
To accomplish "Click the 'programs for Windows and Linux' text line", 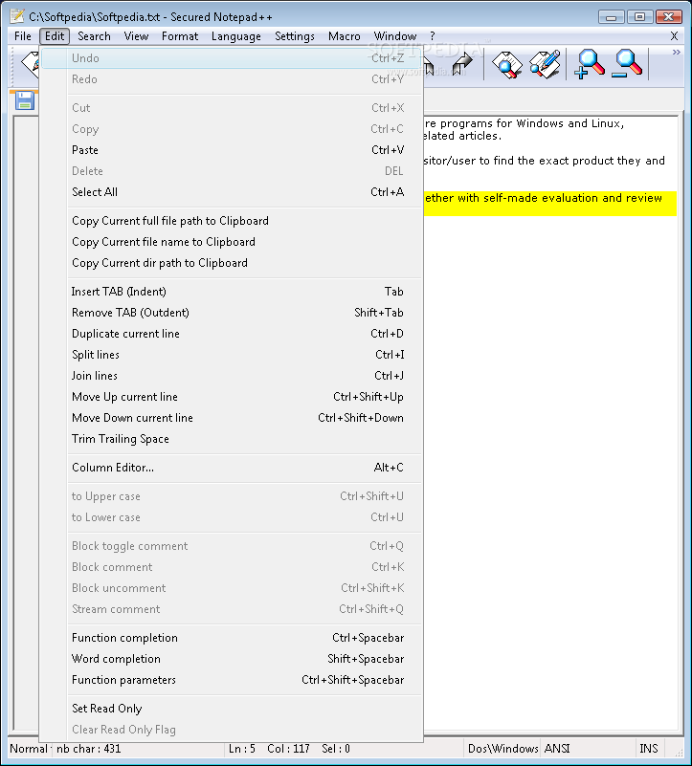I will click(525, 123).
